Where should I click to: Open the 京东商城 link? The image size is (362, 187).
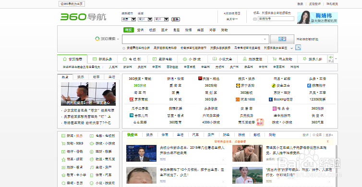(x=141, y=99)
